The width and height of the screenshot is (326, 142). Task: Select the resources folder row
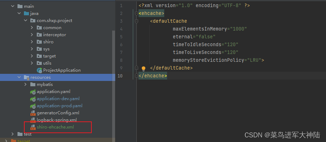(57, 77)
